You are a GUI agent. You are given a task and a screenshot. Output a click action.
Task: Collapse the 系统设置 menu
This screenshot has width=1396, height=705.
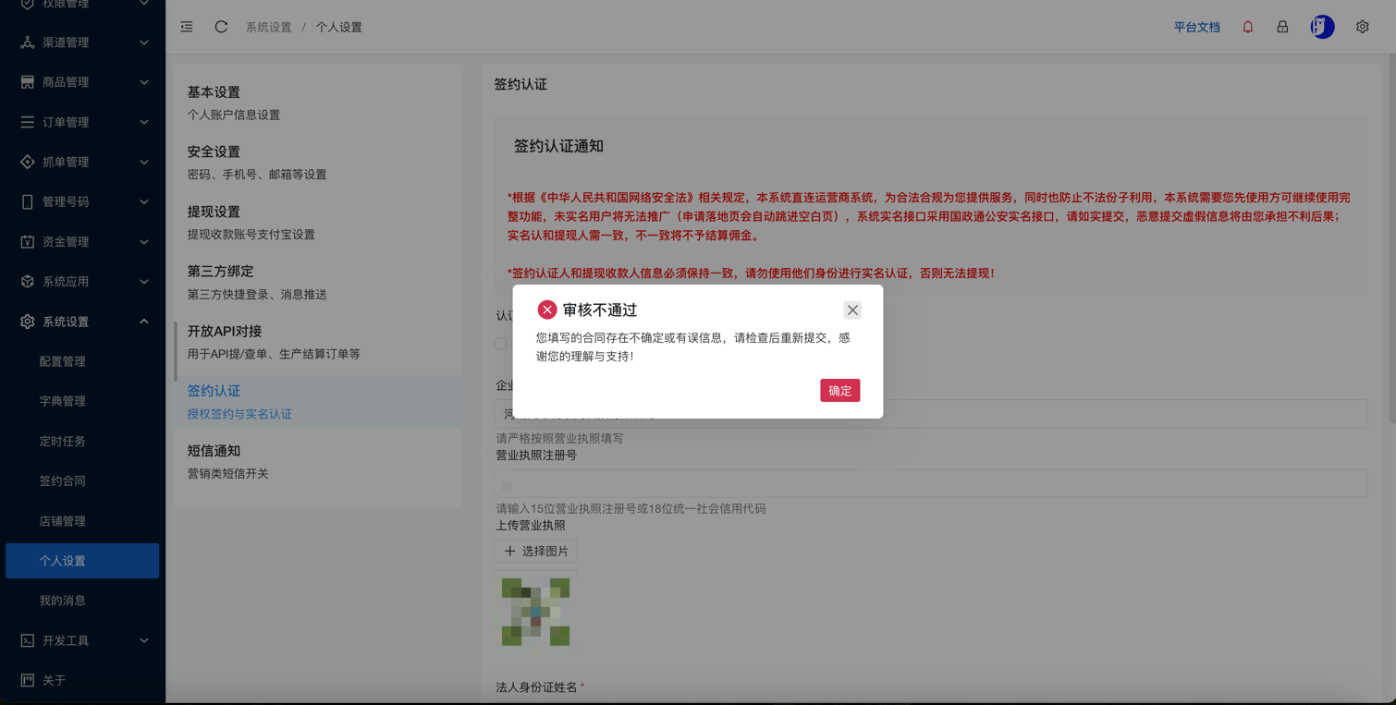point(82,322)
